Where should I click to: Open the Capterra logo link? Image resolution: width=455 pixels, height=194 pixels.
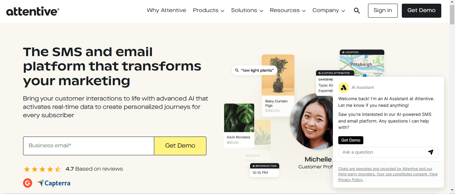coord(54,183)
